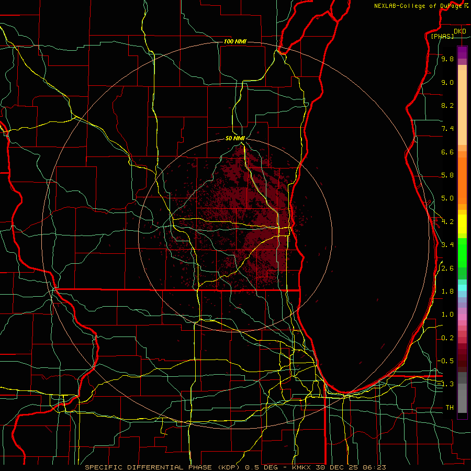
Task: Click the -1.3 scale label
Action: coord(445,384)
